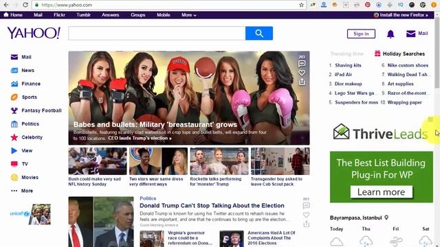The width and height of the screenshot is (440, 247).
Task: Click comment icon on Trump election story
Action: click(306, 206)
